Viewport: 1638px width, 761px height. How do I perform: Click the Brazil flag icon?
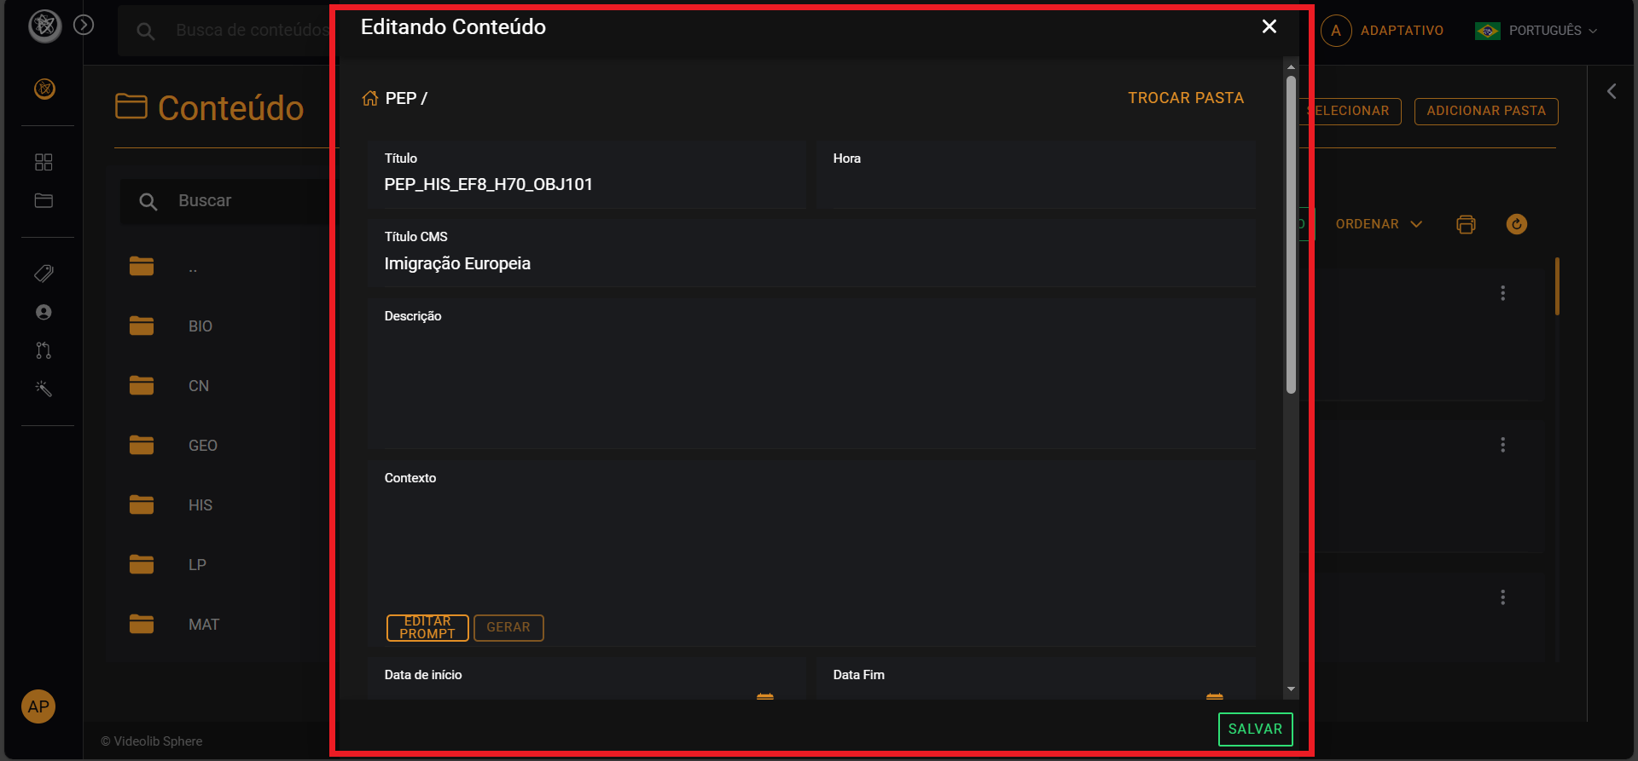coord(1488,31)
